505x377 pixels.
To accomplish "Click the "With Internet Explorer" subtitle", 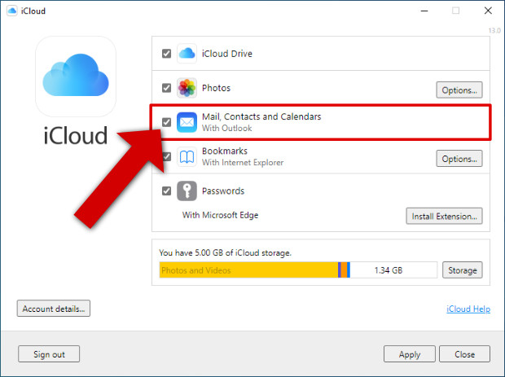I will (x=243, y=163).
